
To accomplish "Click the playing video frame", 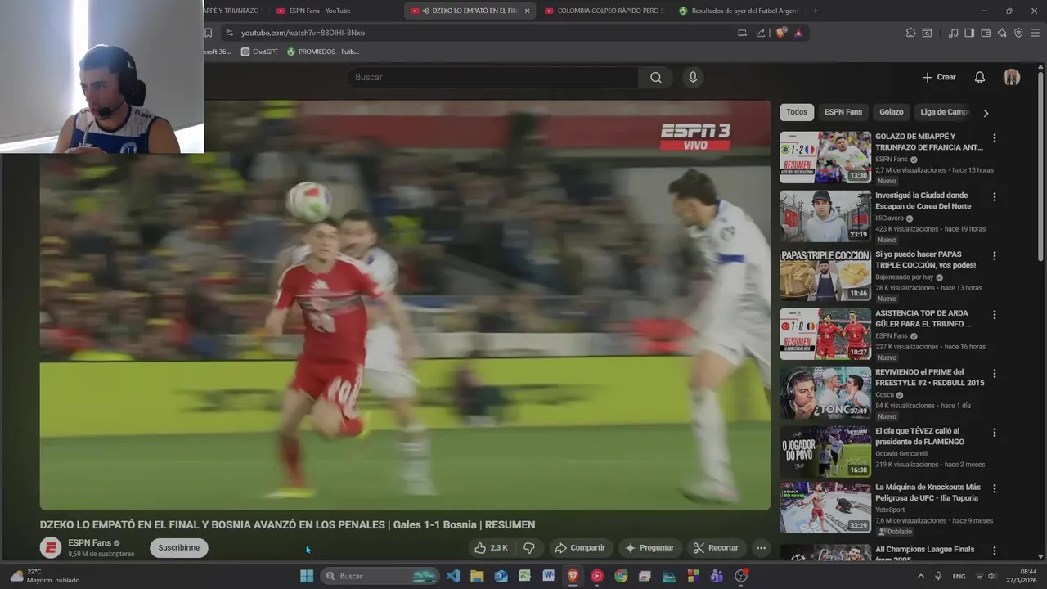I will tap(405, 305).
